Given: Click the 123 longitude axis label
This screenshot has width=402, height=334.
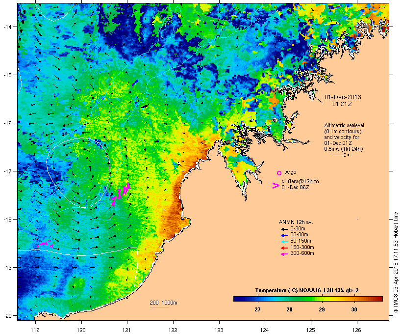Looking at the screenshot, I should click(x=219, y=330).
